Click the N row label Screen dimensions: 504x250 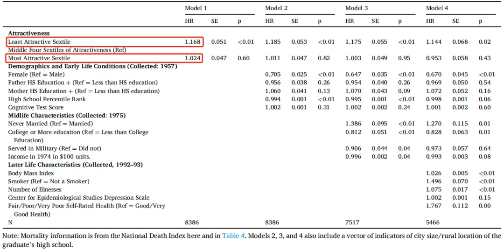[10, 222]
